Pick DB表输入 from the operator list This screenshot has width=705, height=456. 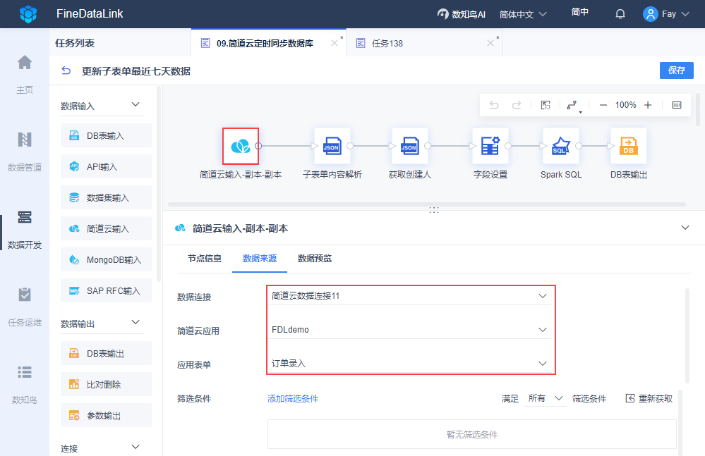point(106,135)
